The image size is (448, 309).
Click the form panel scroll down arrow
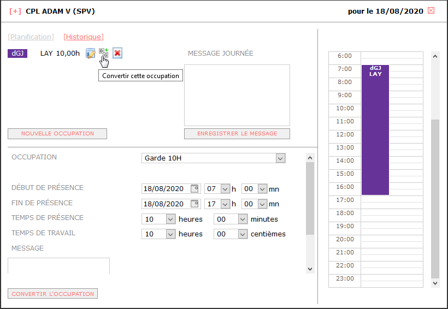(x=310, y=269)
